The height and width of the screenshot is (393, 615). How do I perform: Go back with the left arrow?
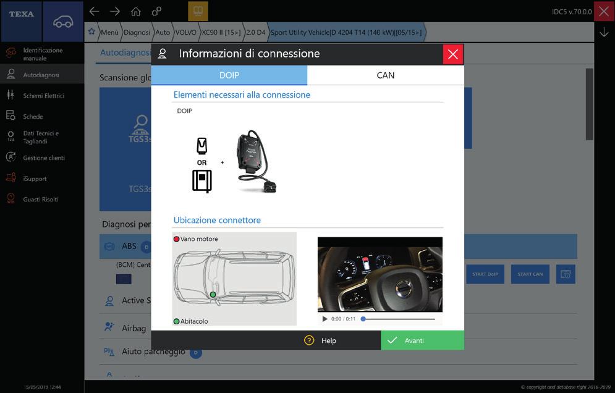94,11
